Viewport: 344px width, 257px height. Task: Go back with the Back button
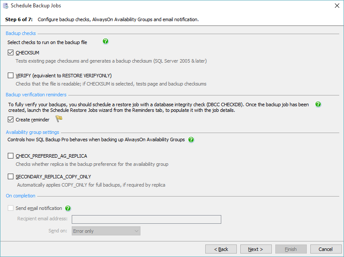tap(221, 249)
